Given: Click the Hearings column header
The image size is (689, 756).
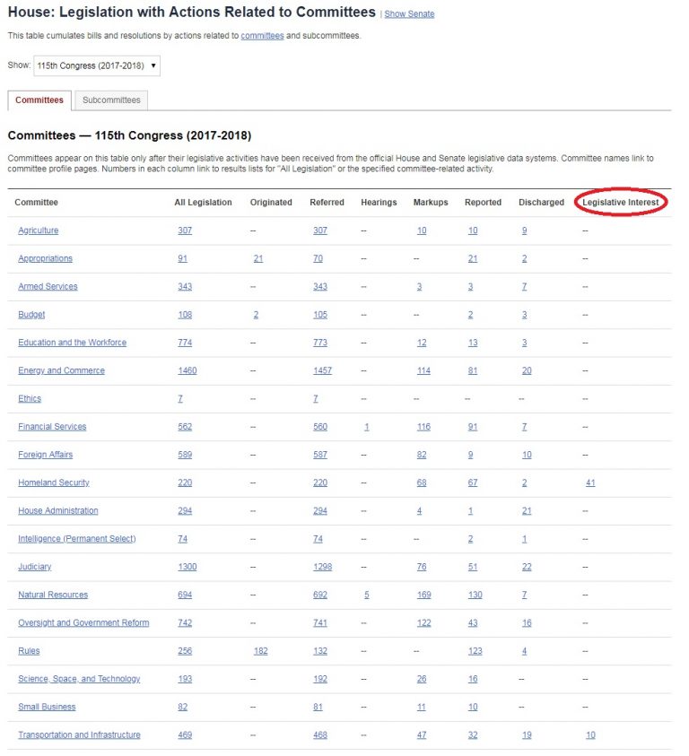Looking at the screenshot, I should coord(379,203).
